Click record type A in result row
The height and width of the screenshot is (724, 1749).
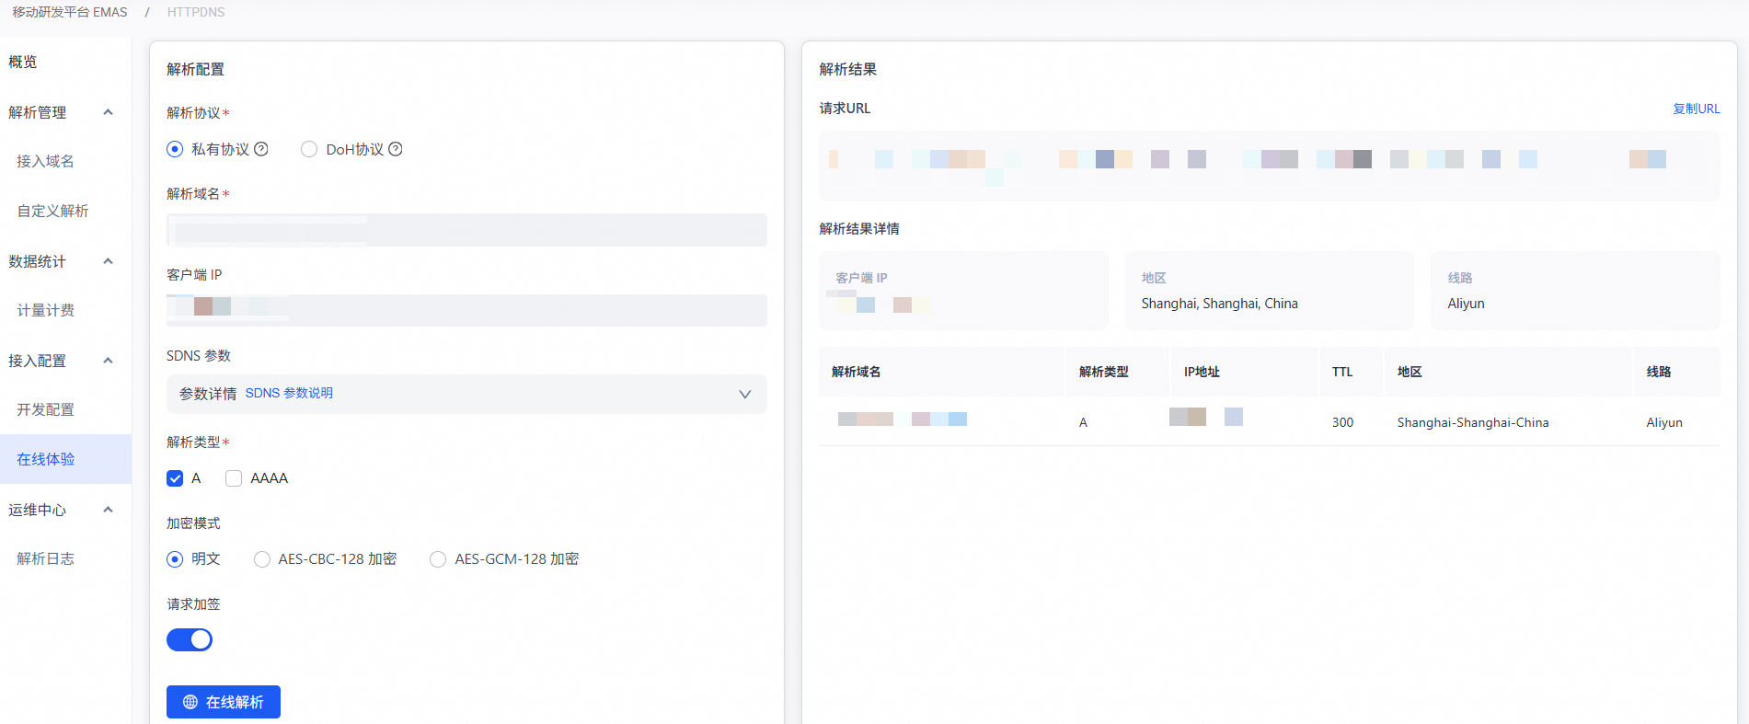click(x=1083, y=422)
